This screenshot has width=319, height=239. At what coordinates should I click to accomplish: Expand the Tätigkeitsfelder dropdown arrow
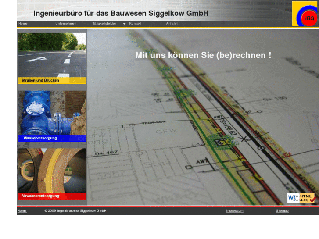[124, 24]
